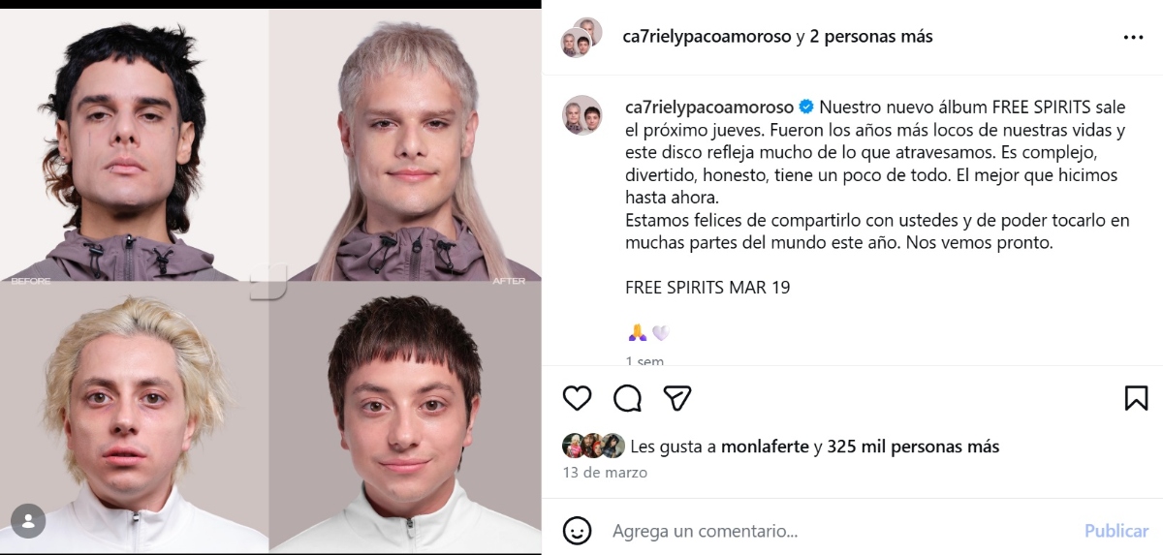Viewport: 1163px width, 555px height.
Task: Open the header profile avatar
Action: point(581,37)
